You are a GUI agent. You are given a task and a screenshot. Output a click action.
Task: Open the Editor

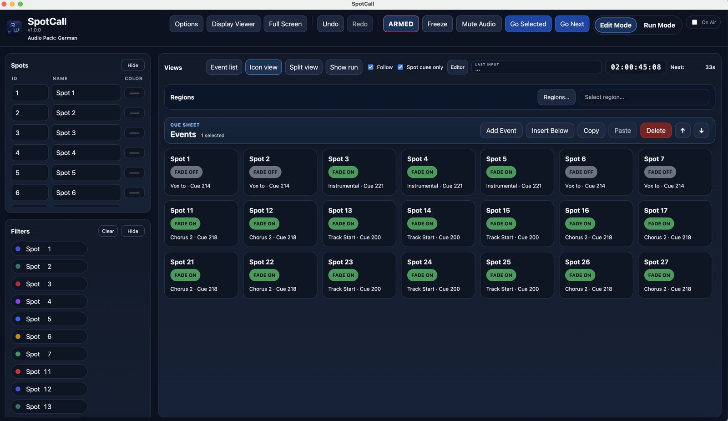[458, 67]
